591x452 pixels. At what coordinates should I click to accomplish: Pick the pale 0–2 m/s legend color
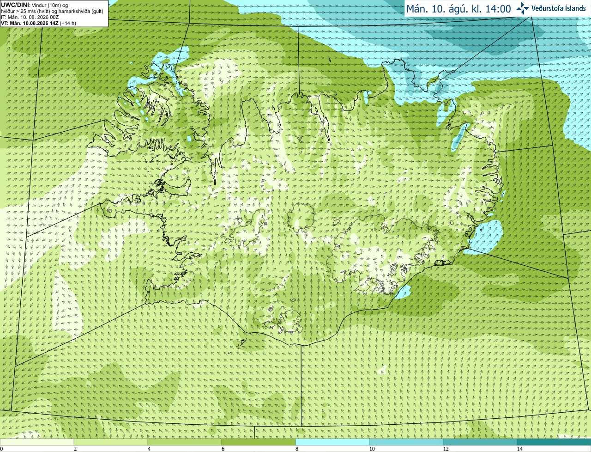coord(37,442)
